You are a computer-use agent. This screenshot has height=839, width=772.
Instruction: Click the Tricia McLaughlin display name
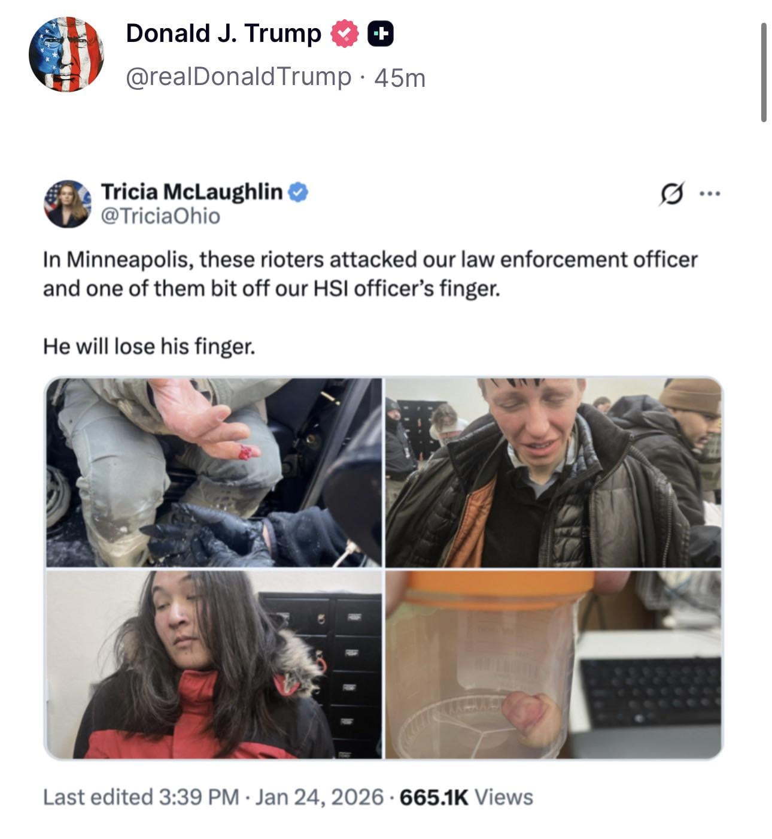click(x=192, y=192)
